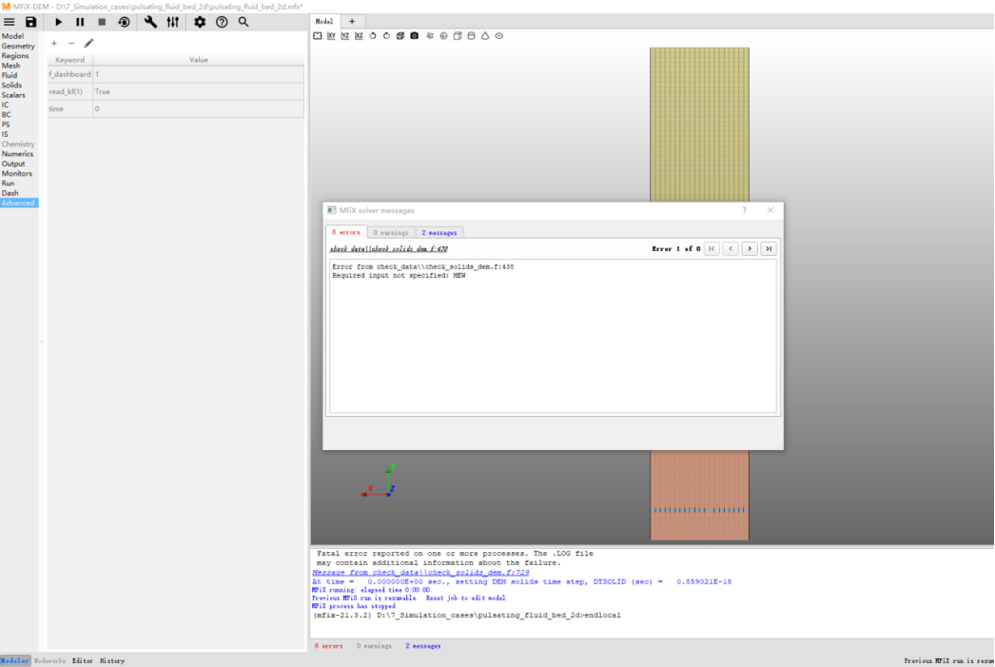995x667 pixels.
Task: Select the Output pane
Action: tap(13, 164)
